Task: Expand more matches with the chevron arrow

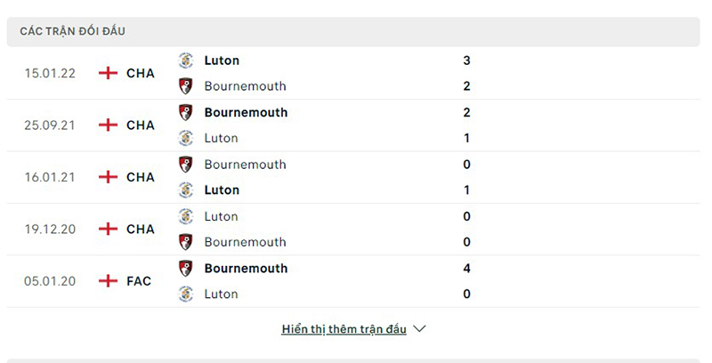Action: point(420,329)
